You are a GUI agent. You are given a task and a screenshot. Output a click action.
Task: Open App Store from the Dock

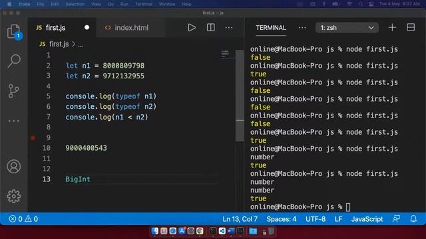click(182, 231)
